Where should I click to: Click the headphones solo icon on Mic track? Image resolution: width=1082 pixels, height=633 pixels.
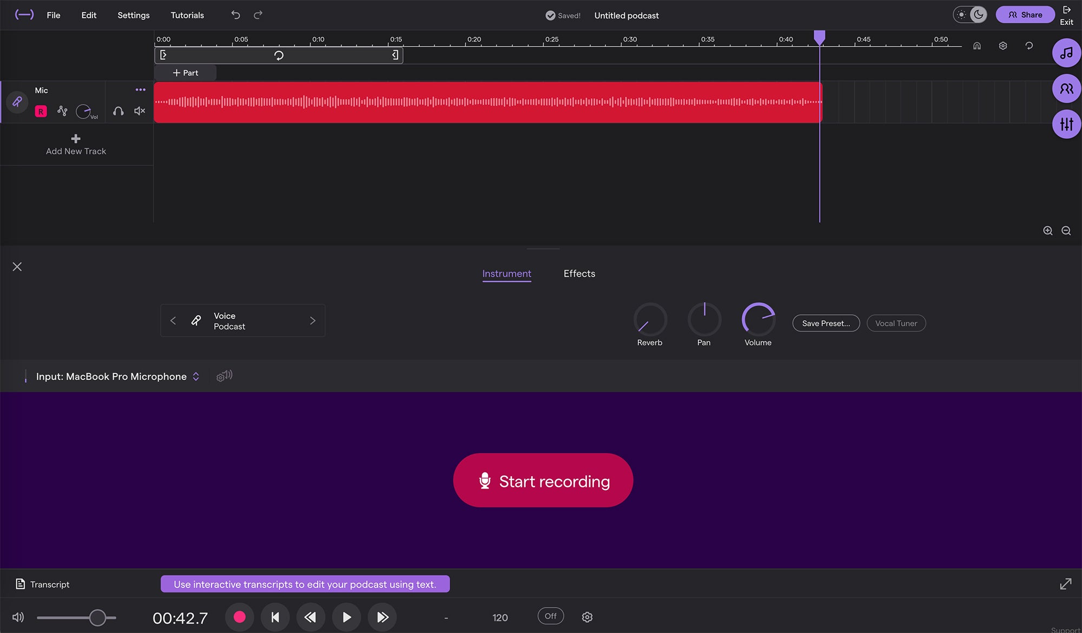pyautogui.click(x=118, y=111)
